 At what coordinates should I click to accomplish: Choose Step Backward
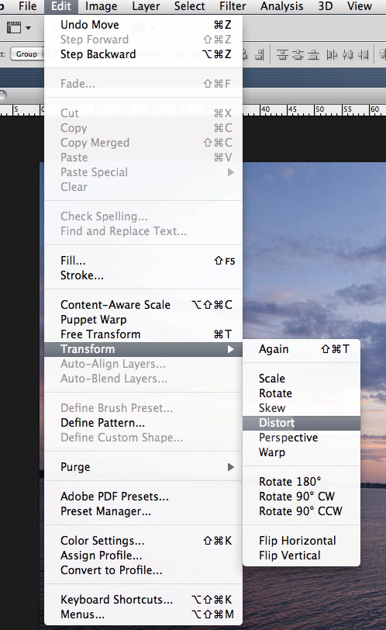coord(143,54)
